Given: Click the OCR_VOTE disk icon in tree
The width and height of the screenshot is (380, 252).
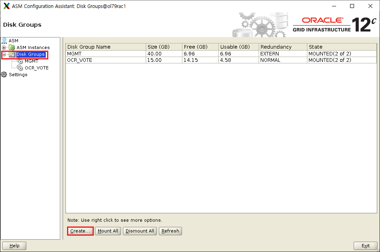Looking at the screenshot, I should (20, 68).
